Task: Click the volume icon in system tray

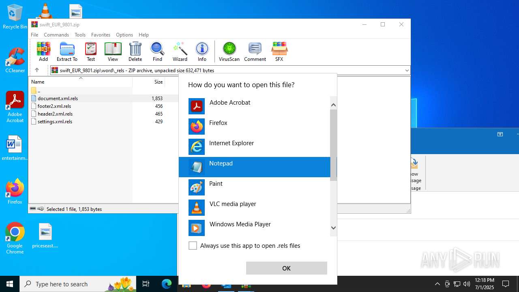Action: coord(467,284)
